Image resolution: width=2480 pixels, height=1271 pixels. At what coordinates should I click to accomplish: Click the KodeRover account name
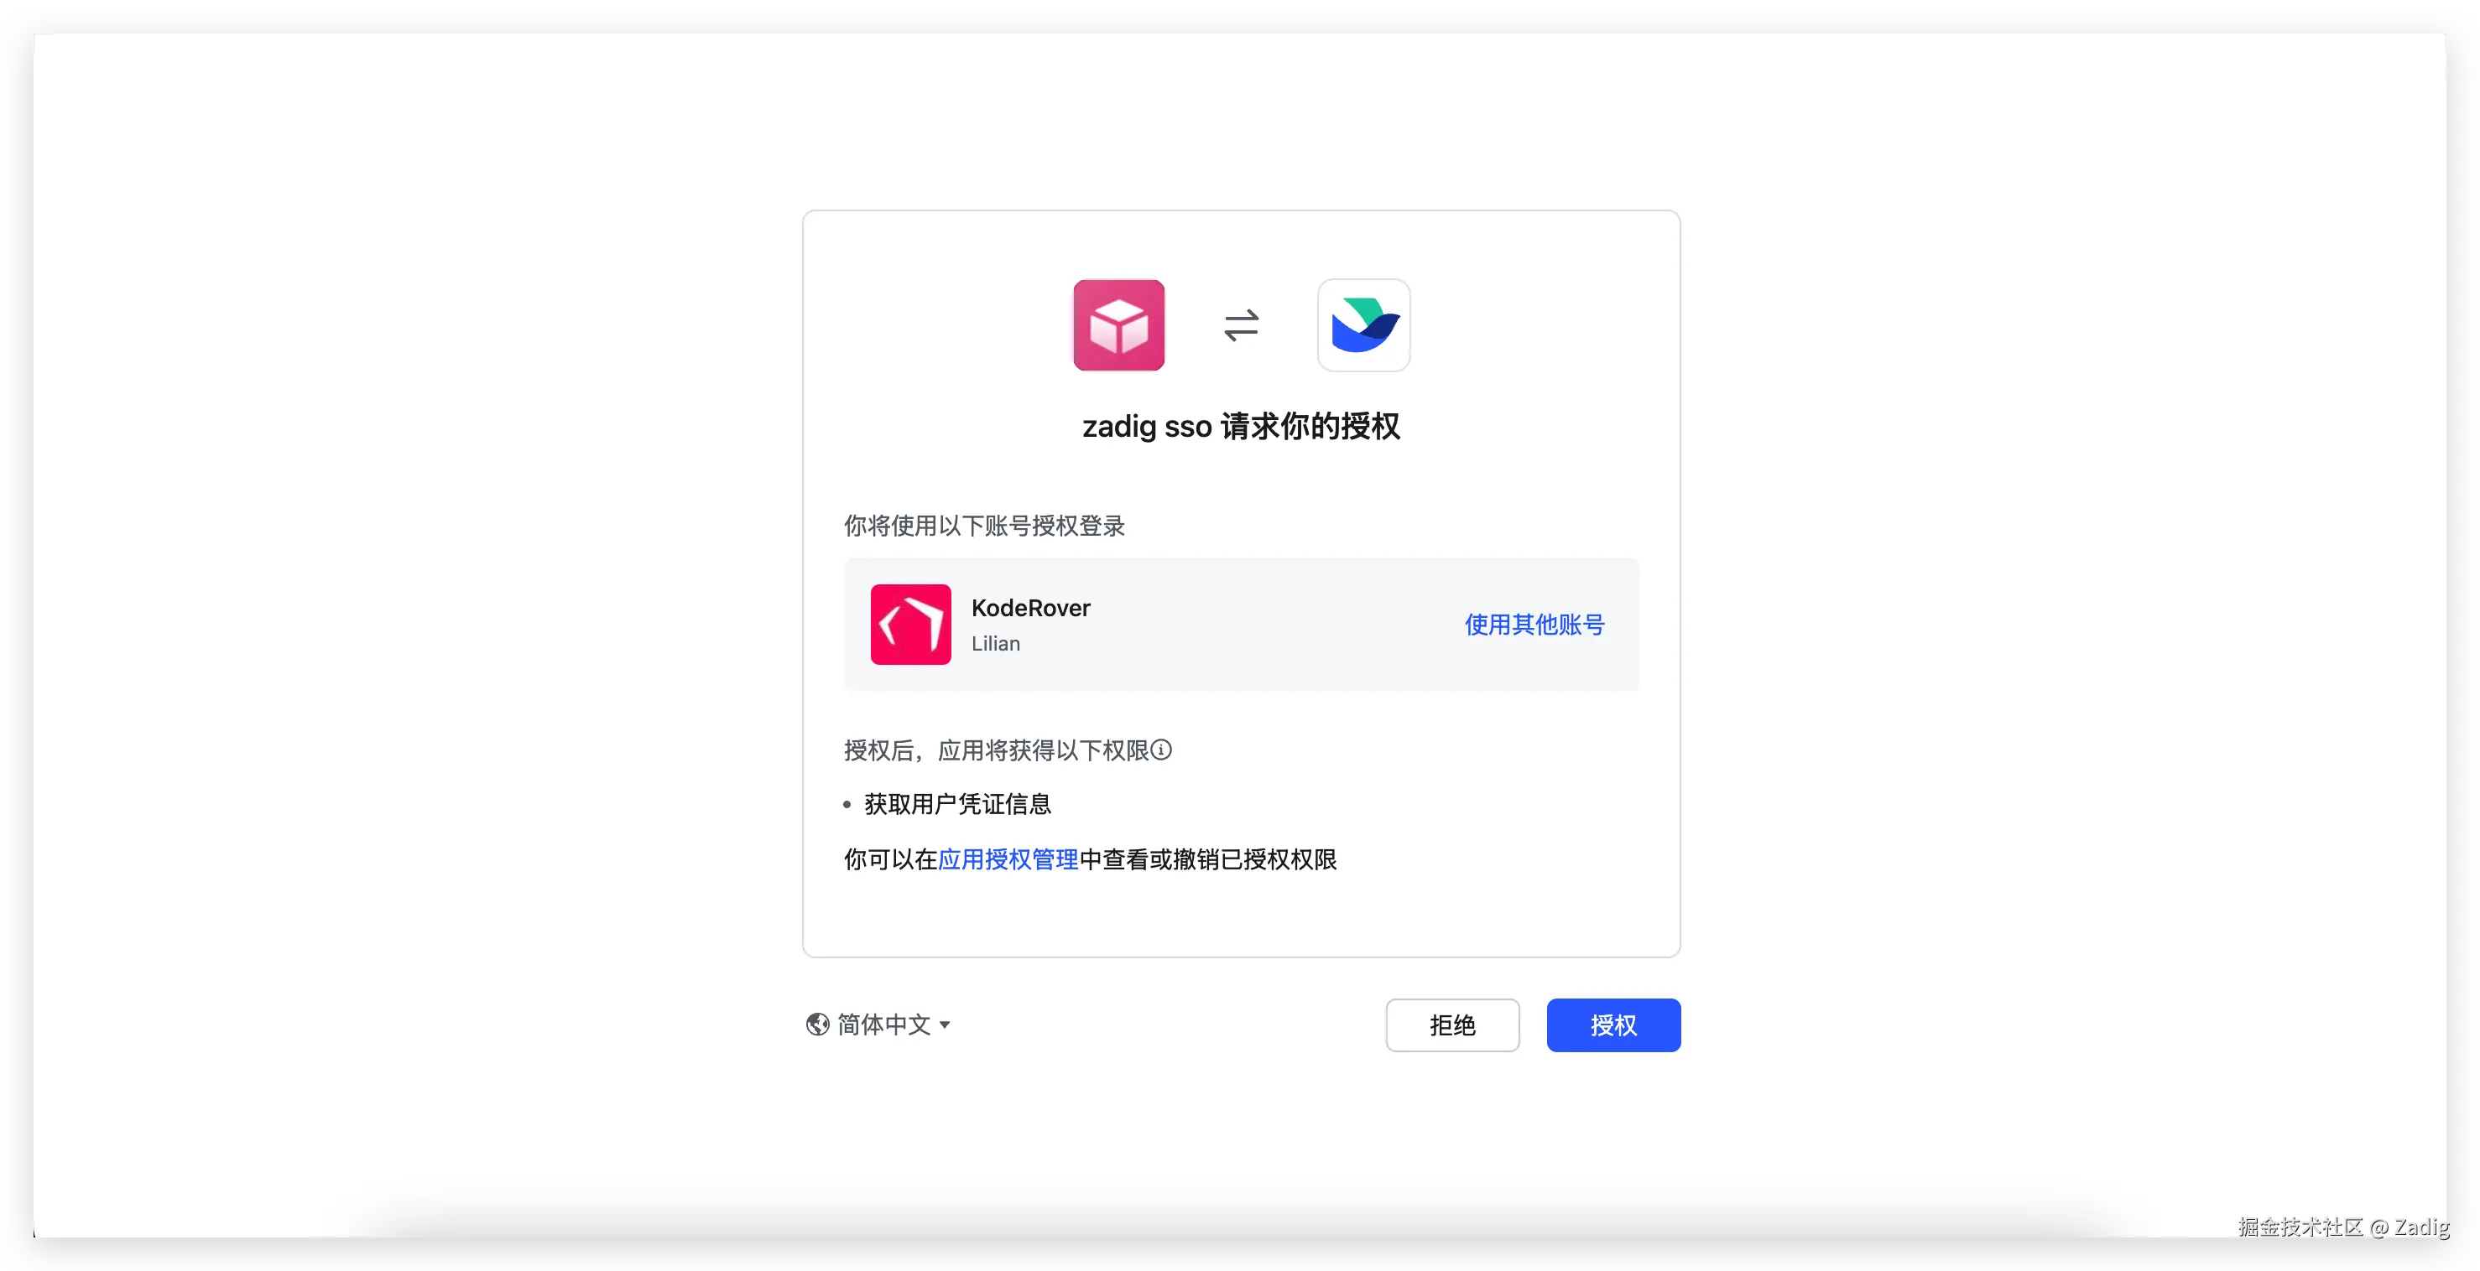[x=1030, y=608]
